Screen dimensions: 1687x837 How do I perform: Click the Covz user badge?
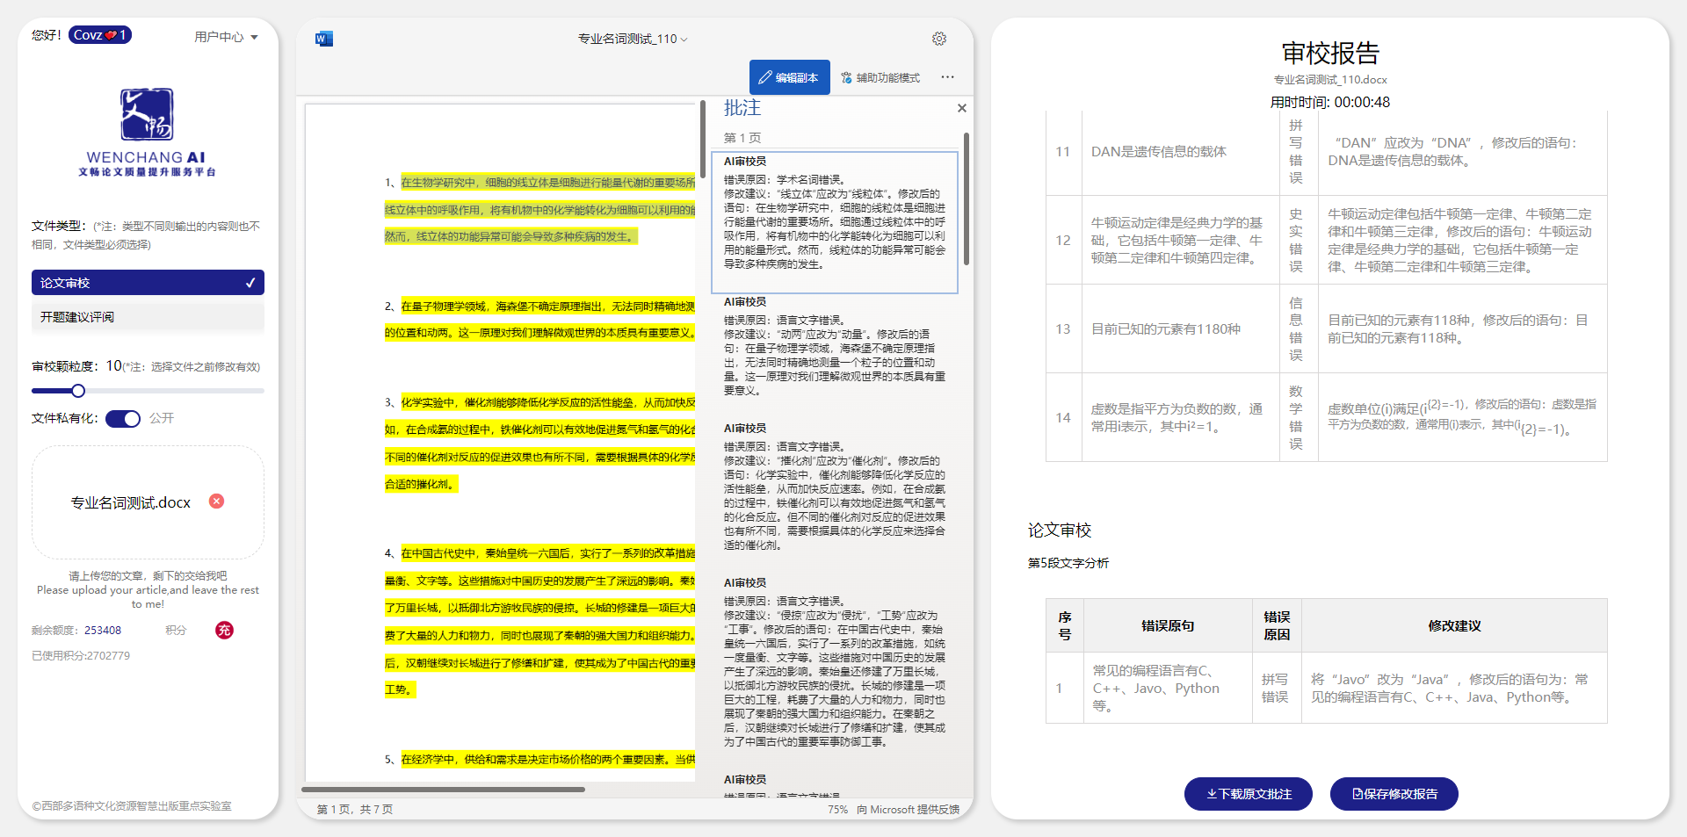[x=99, y=35]
